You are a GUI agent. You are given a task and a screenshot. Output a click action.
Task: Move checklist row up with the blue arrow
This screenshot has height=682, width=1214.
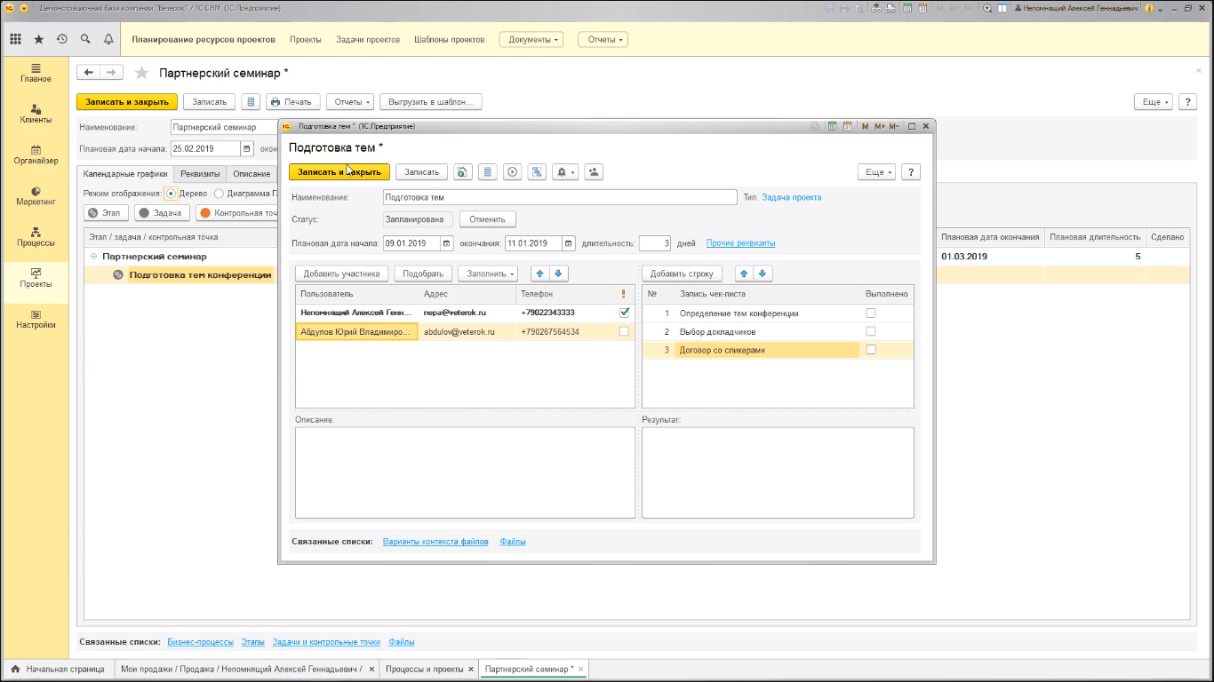[x=744, y=274]
